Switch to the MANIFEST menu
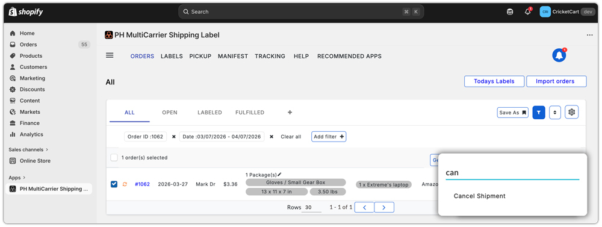Viewport: 602px width, 227px height. (x=232, y=56)
